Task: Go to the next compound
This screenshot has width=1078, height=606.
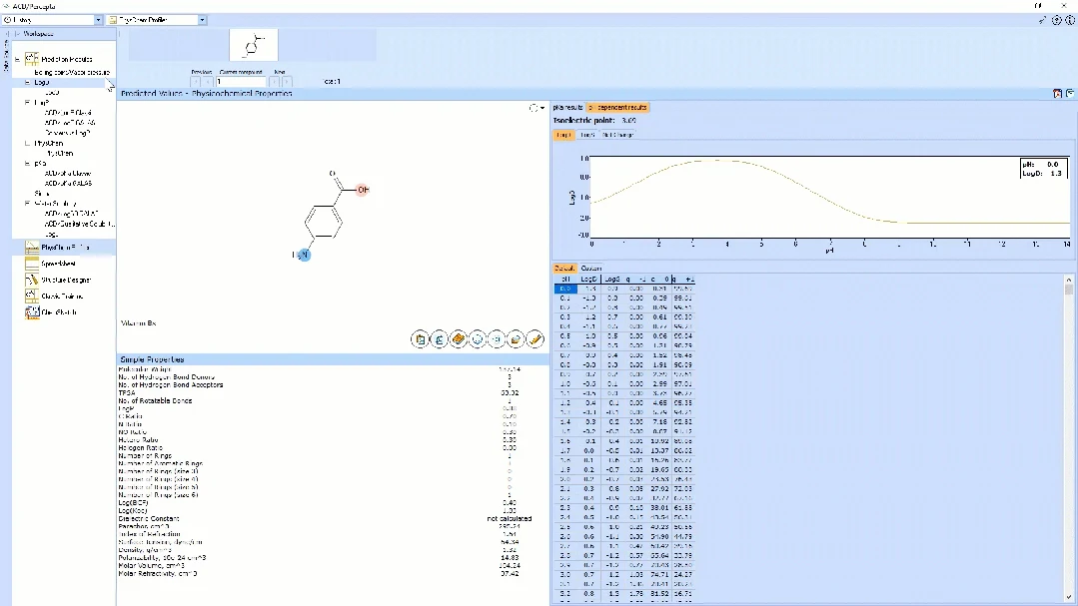Action: (x=275, y=81)
